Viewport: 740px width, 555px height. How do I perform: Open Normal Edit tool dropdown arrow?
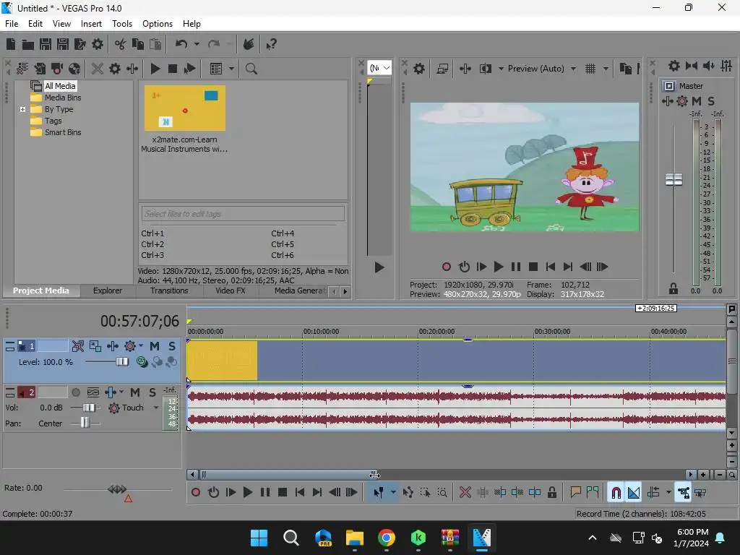point(393,493)
